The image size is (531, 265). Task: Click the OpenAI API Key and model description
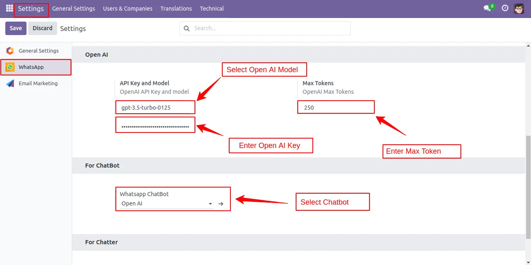(155, 92)
